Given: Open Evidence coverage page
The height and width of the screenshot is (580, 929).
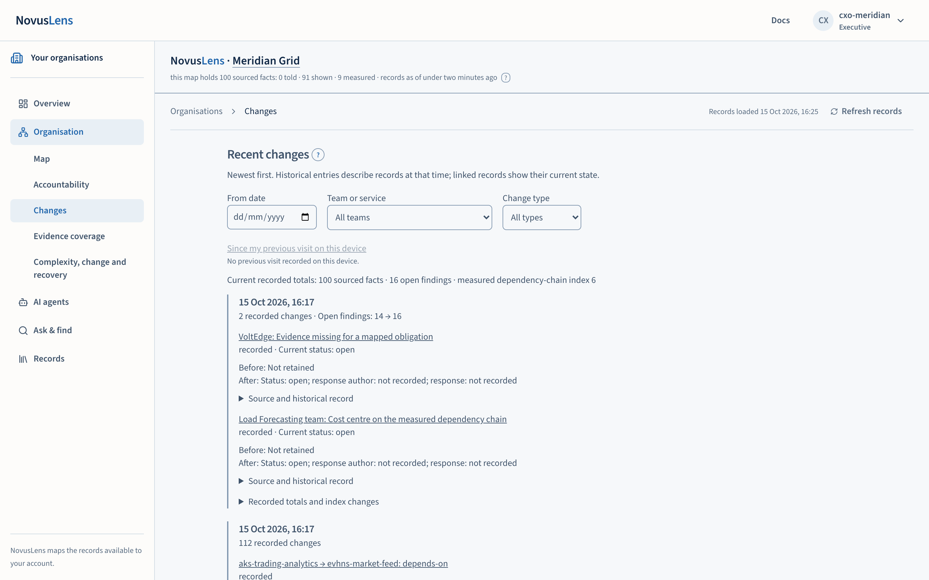Looking at the screenshot, I should pyautogui.click(x=77, y=236).
